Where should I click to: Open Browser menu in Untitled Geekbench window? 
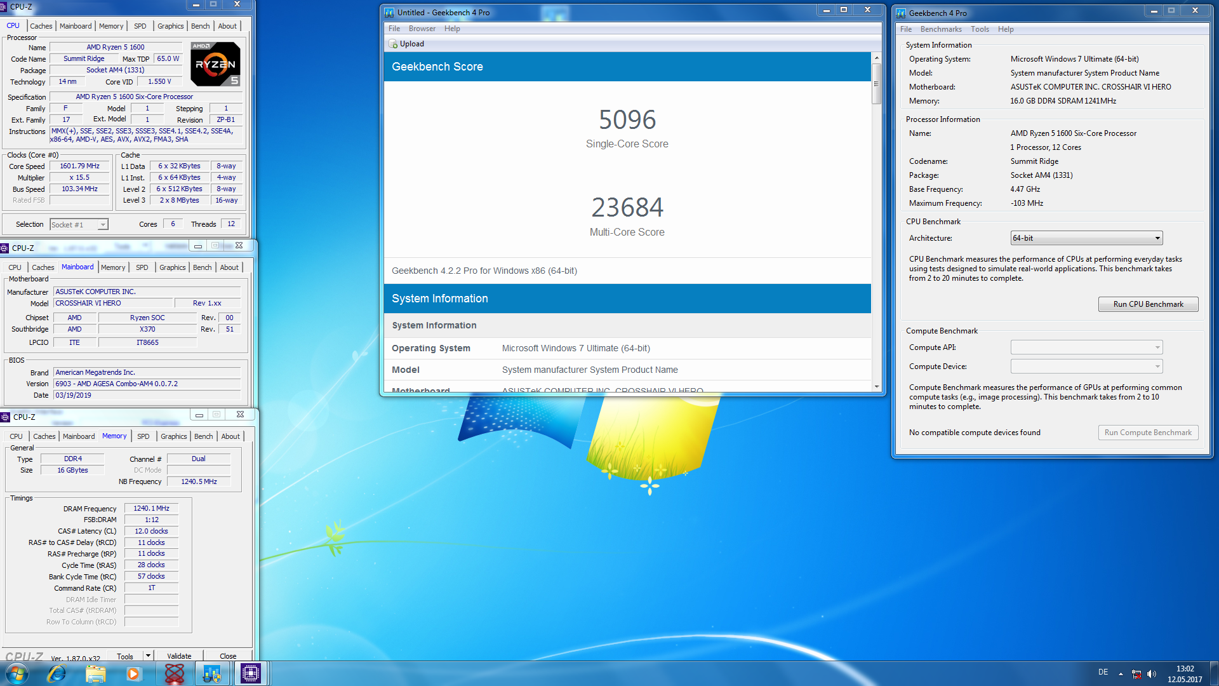click(x=422, y=29)
